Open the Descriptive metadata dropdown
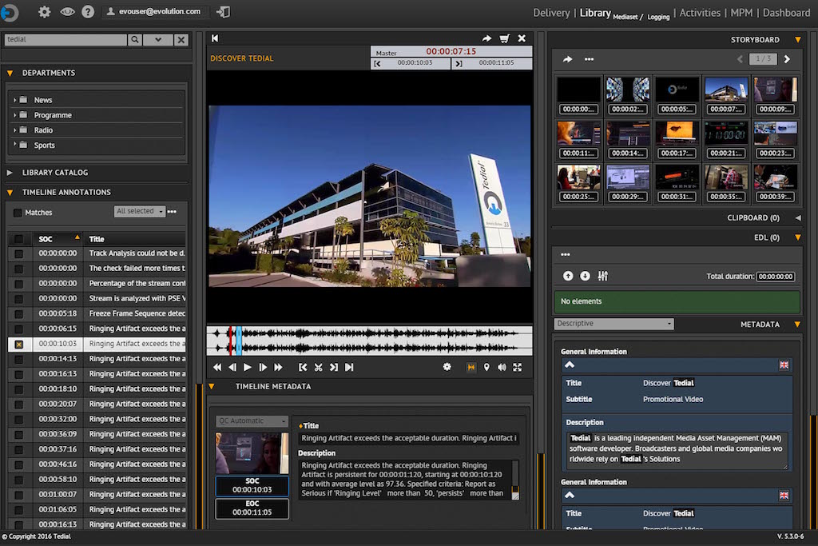Viewport: 818px width, 546px height. [613, 324]
